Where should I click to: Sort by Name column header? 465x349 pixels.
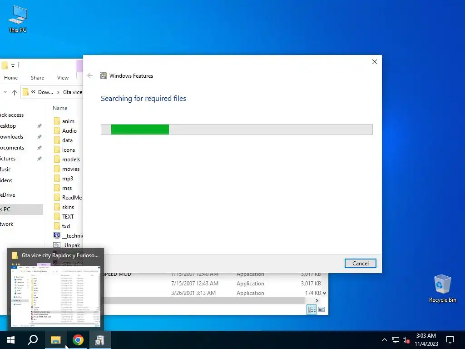tap(60, 108)
